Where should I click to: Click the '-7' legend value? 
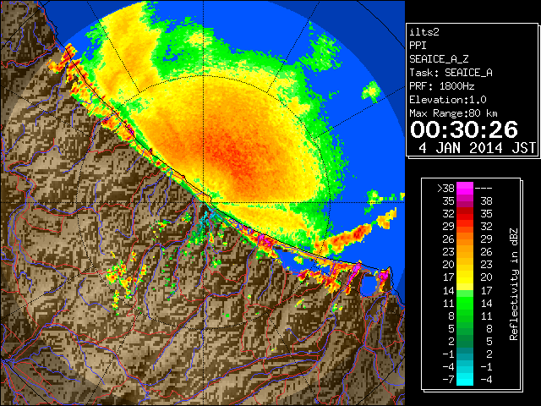coord(448,380)
